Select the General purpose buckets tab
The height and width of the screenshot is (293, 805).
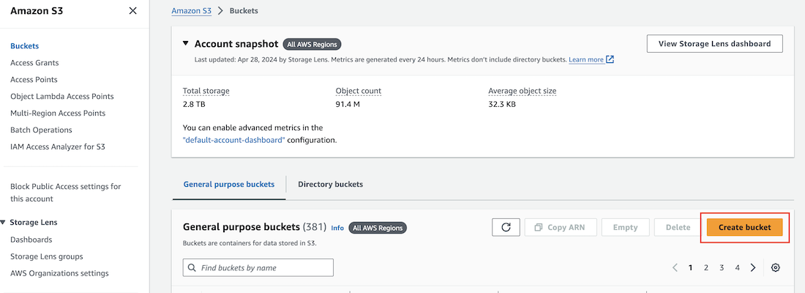(x=229, y=184)
